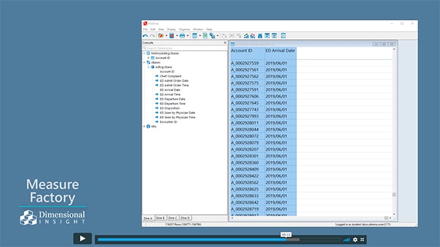
Task: Select ED Departure Time dimension
Action: click(x=173, y=104)
